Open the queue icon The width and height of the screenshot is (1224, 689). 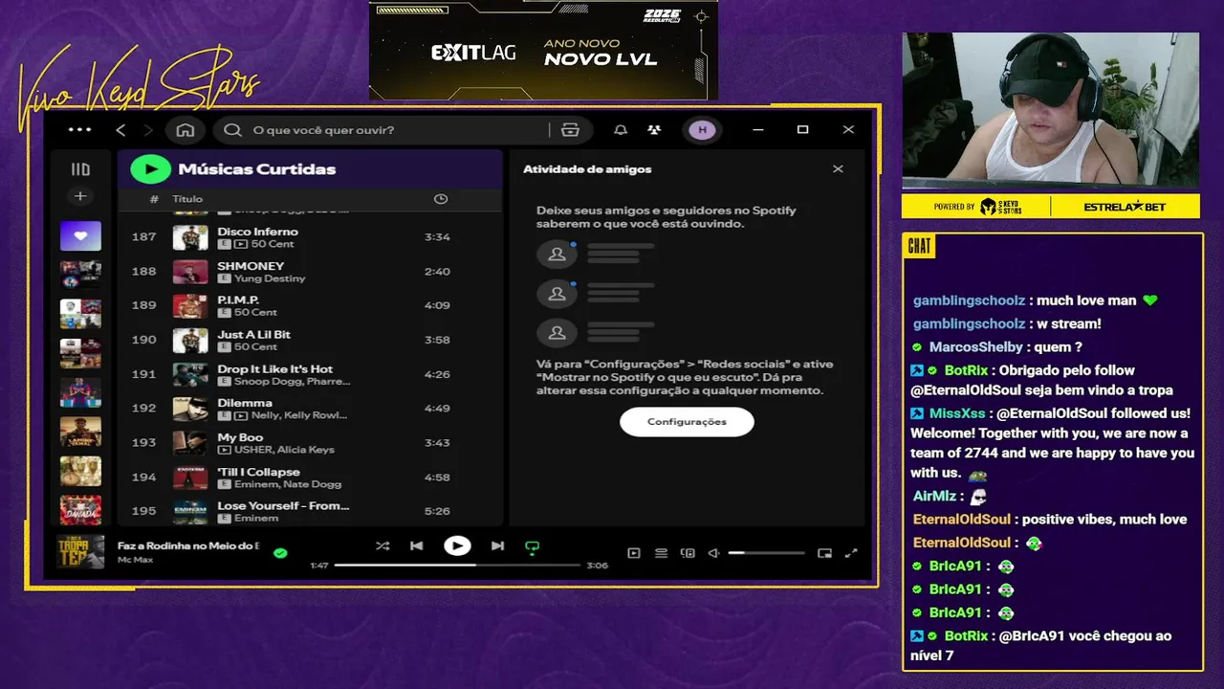661,553
